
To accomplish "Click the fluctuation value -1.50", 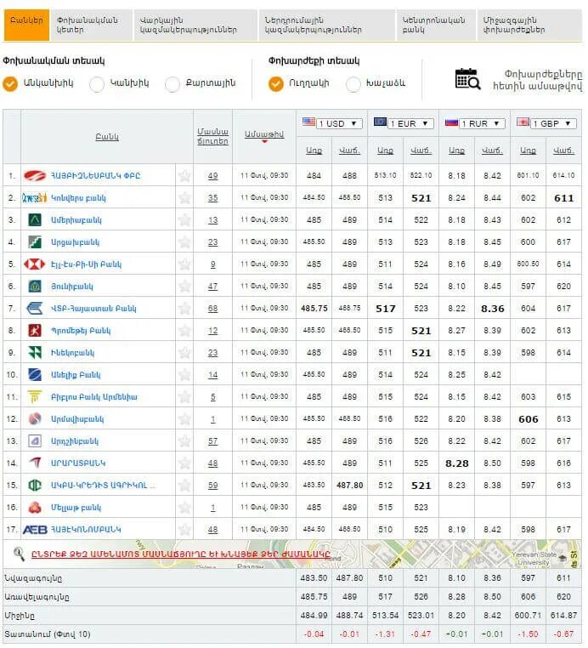I will coord(529,634).
